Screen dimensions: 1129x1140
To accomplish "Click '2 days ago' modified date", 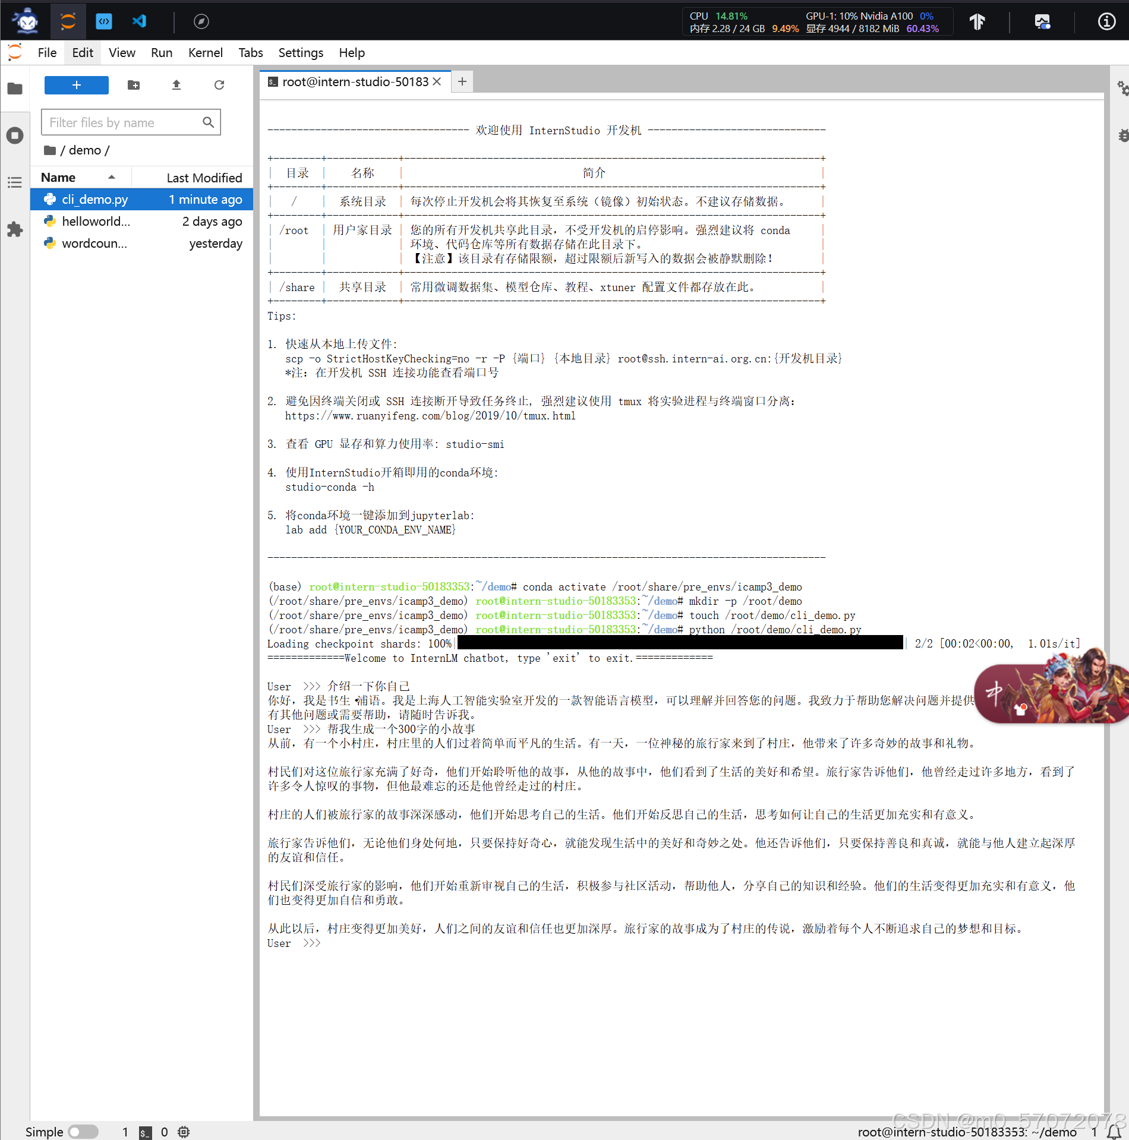I will (x=212, y=222).
